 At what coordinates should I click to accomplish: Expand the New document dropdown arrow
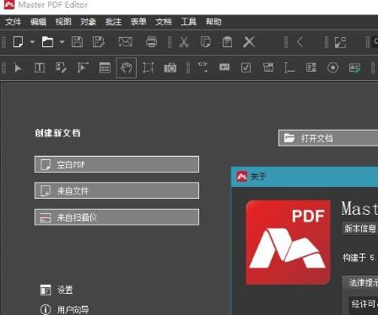(x=32, y=42)
